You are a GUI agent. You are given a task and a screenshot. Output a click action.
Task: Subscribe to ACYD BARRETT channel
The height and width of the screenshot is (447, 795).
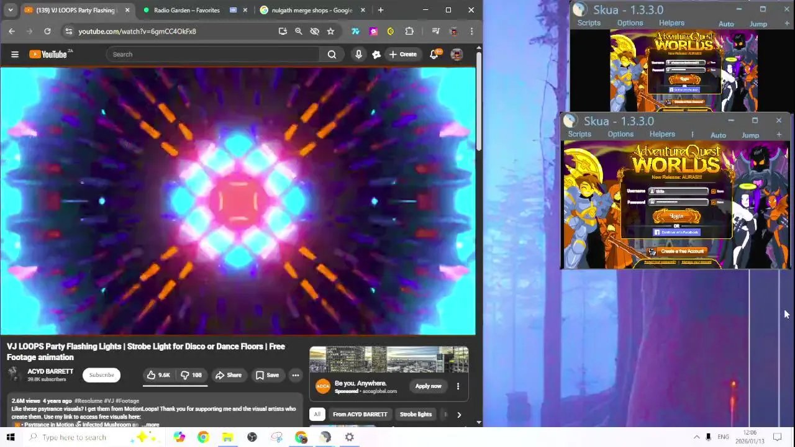click(x=101, y=375)
